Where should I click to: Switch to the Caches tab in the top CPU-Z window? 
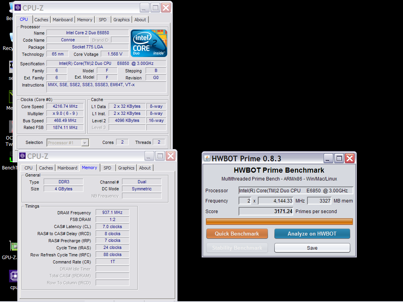point(41,20)
